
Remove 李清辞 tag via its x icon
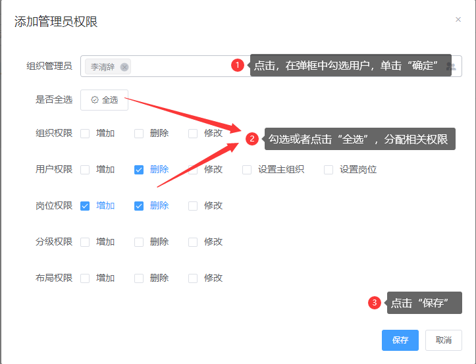pos(124,66)
